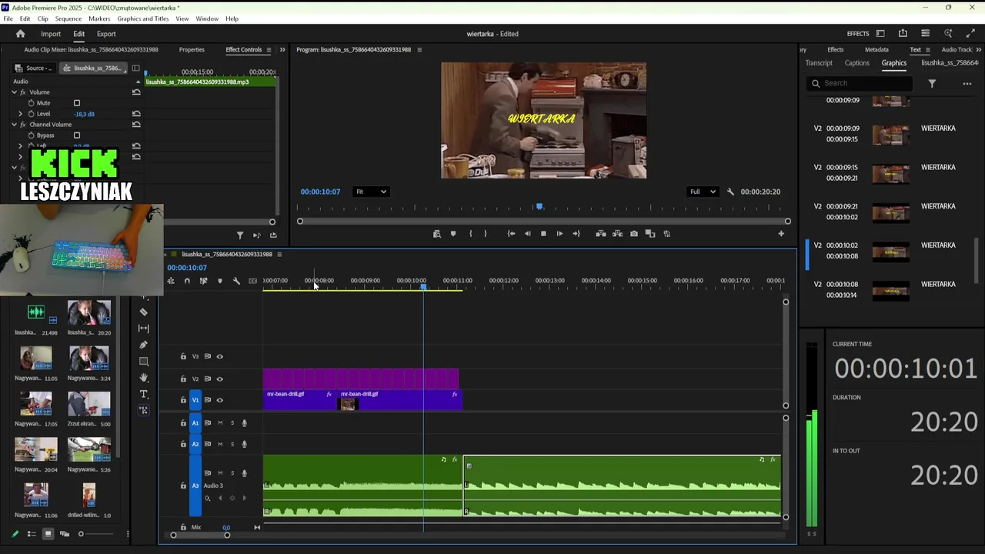
Task: Switch to the Captions tab
Action: (856, 63)
